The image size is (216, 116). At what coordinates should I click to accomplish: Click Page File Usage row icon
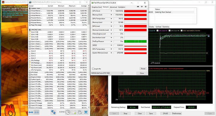tap(30, 25)
